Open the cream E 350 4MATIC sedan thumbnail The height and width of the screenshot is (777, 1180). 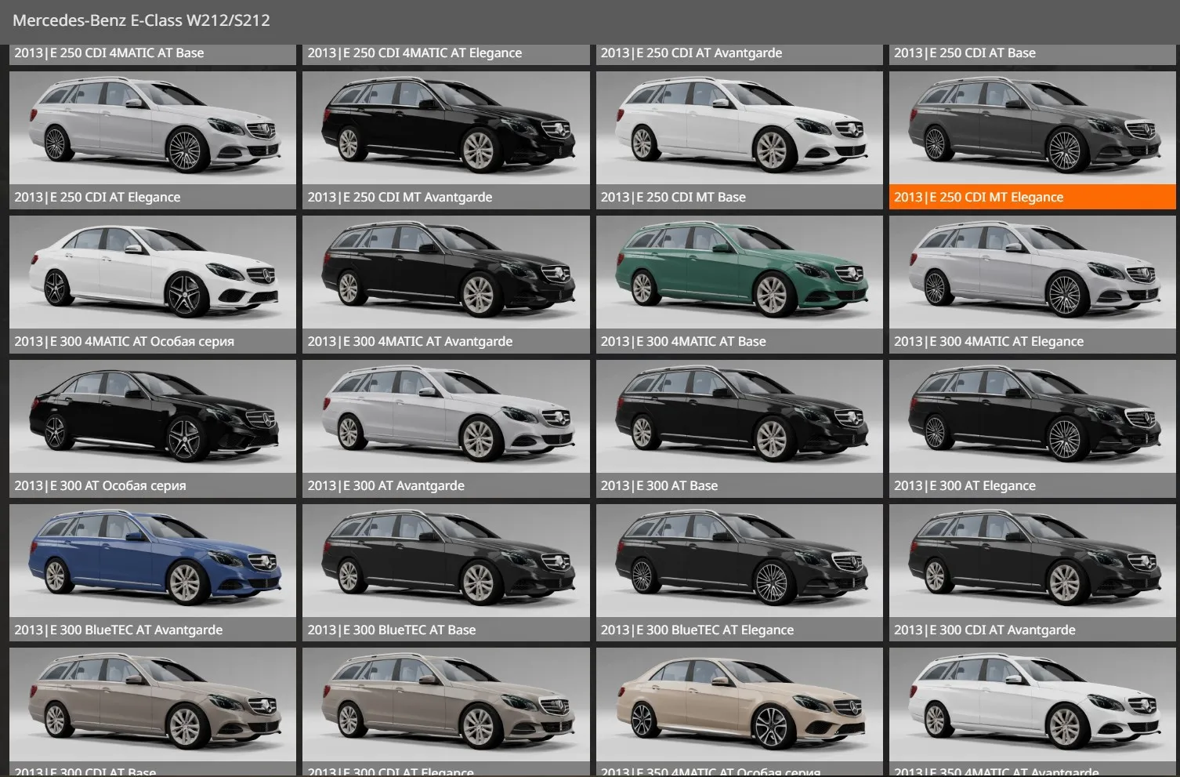[739, 705]
